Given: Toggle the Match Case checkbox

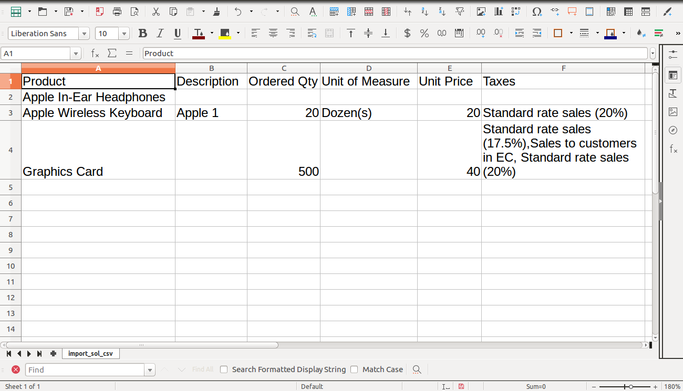Looking at the screenshot, I should pos(354,369).
